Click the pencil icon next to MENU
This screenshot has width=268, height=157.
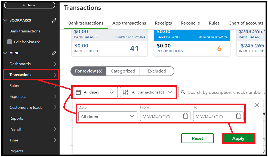[54, 53]
